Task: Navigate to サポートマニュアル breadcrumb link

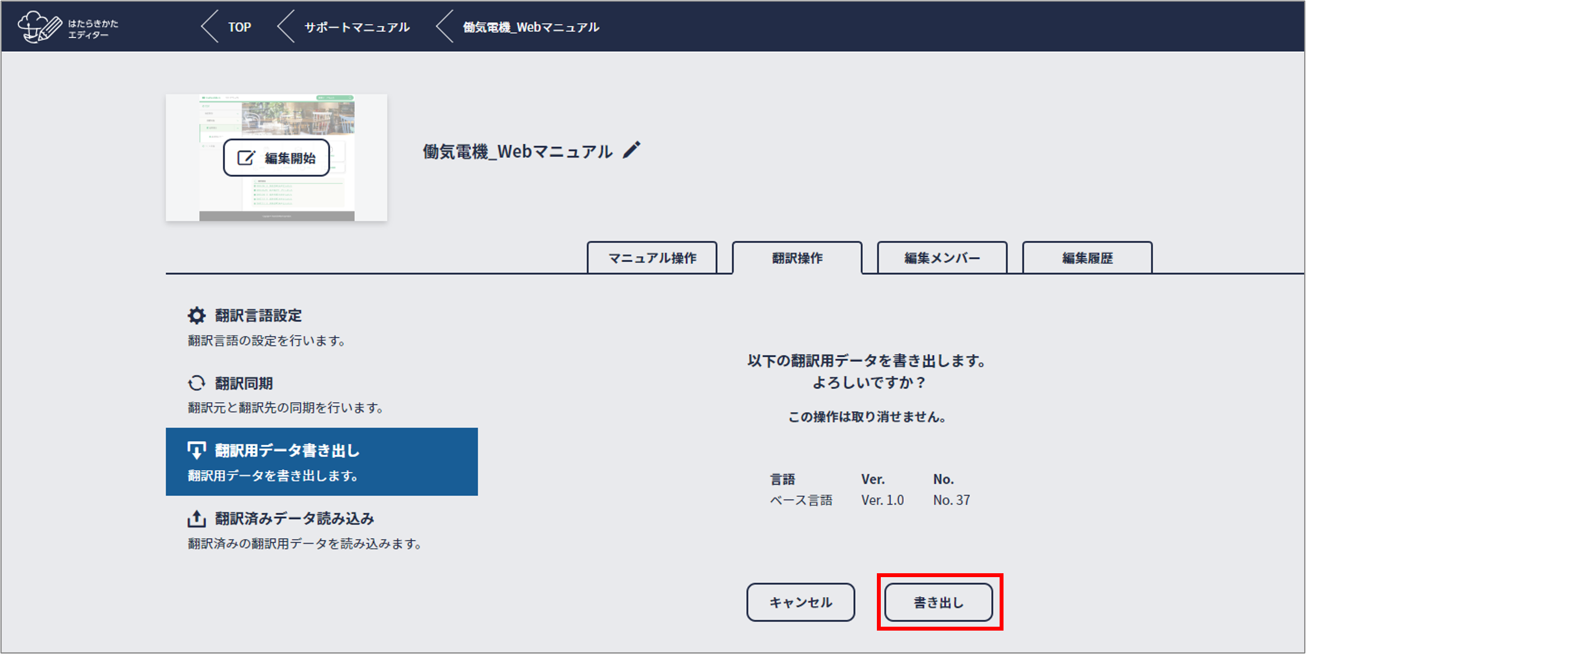Action: [356, 27]
